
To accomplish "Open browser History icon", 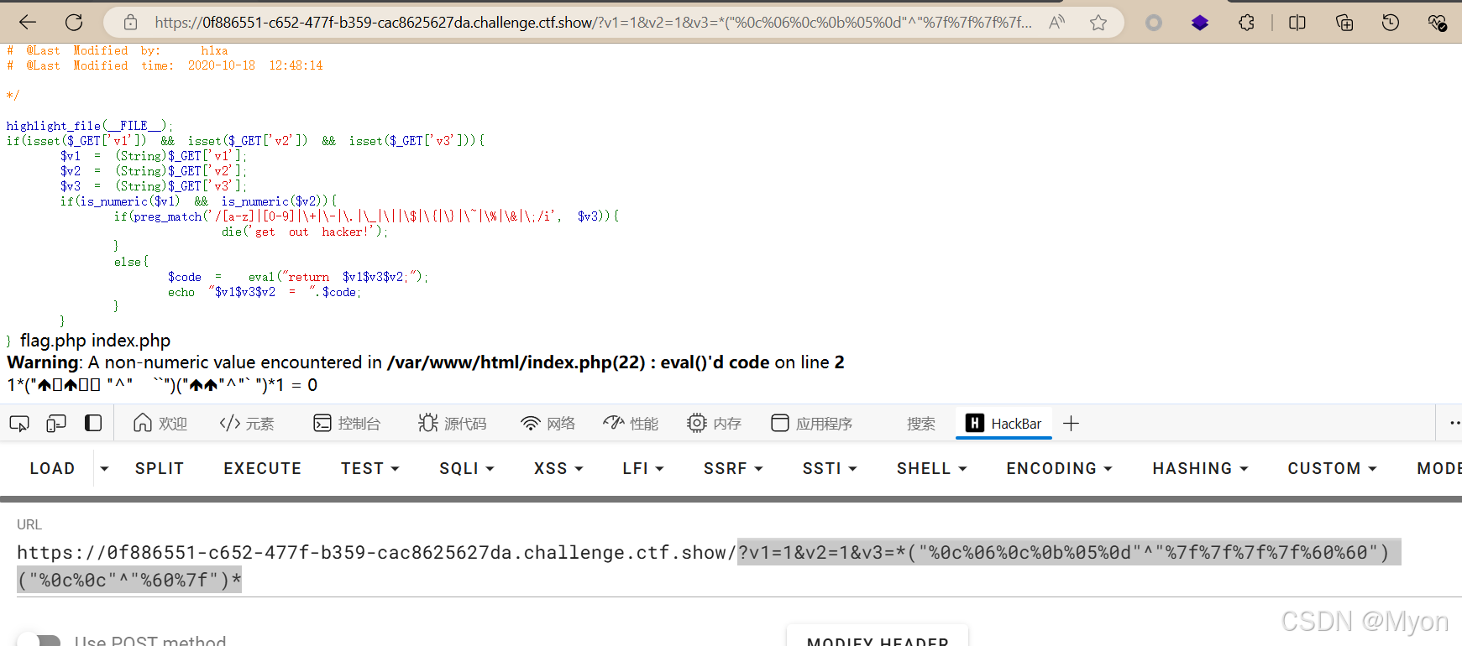I will click(x=1391, y=23).
